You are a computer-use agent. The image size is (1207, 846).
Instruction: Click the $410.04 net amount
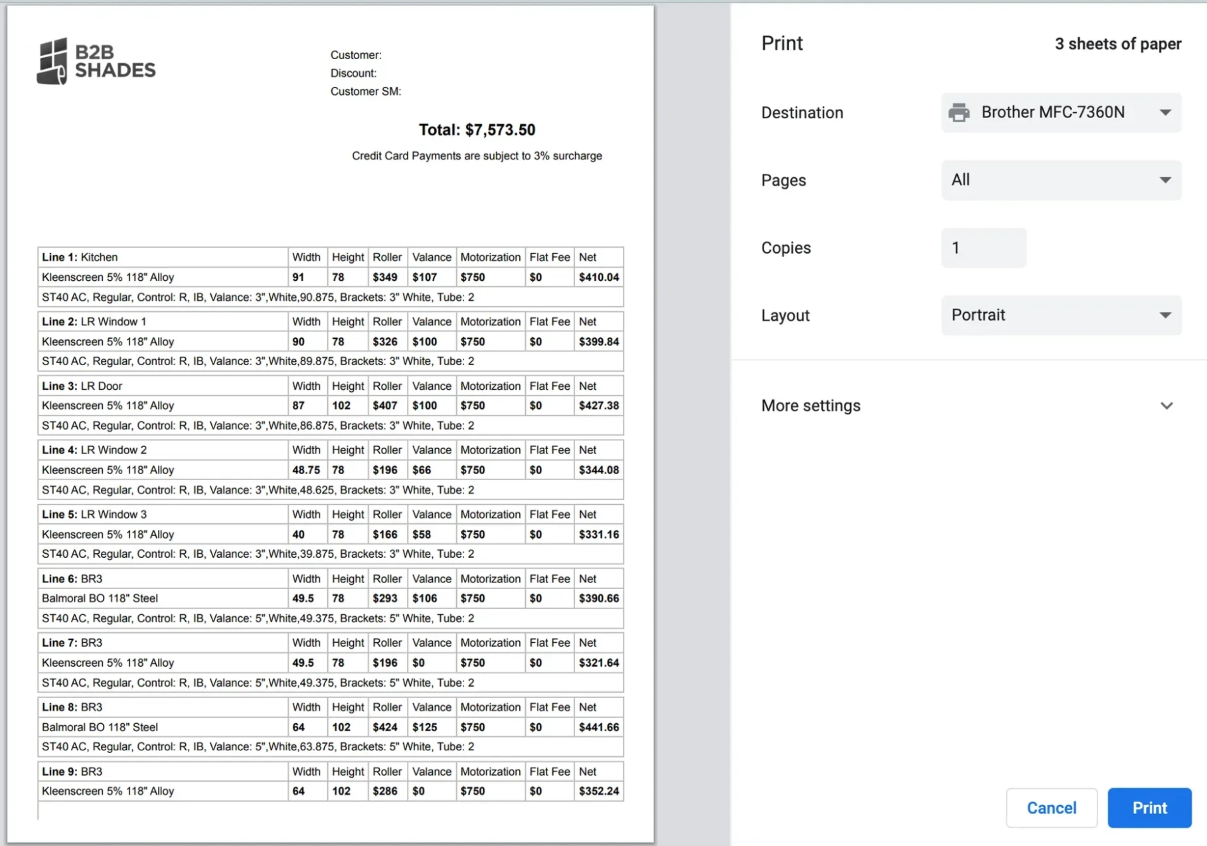pyautogui.click(x=598, y=277)
